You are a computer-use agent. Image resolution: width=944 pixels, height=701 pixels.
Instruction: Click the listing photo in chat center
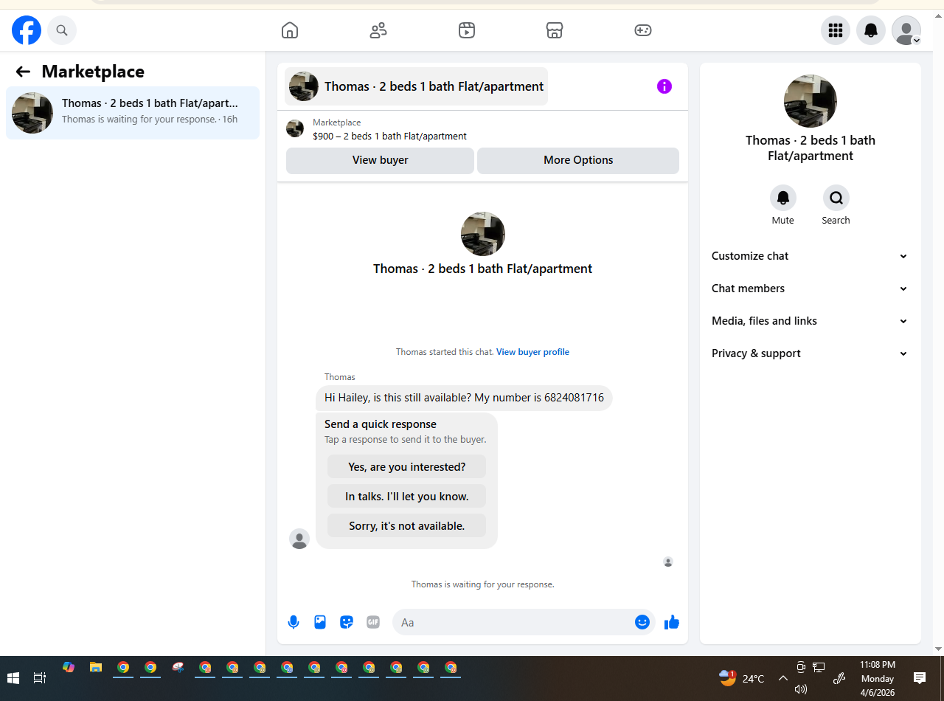tap(483, 234)
